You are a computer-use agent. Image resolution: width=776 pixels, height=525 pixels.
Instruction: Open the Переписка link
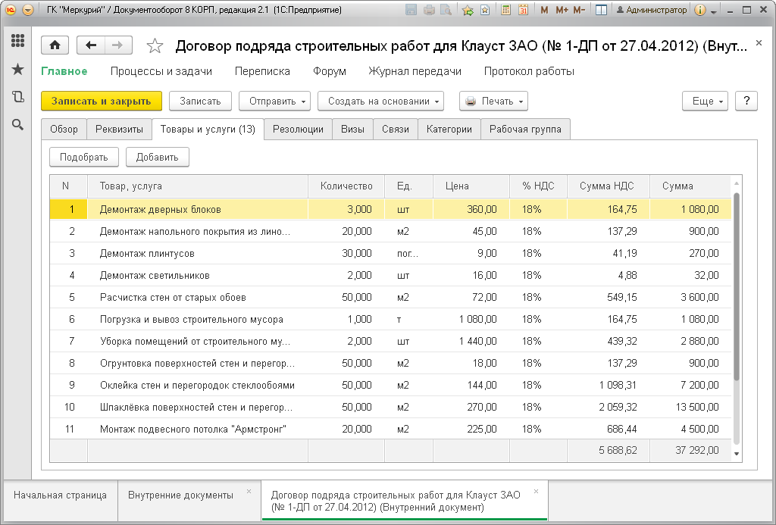point(262,71)
